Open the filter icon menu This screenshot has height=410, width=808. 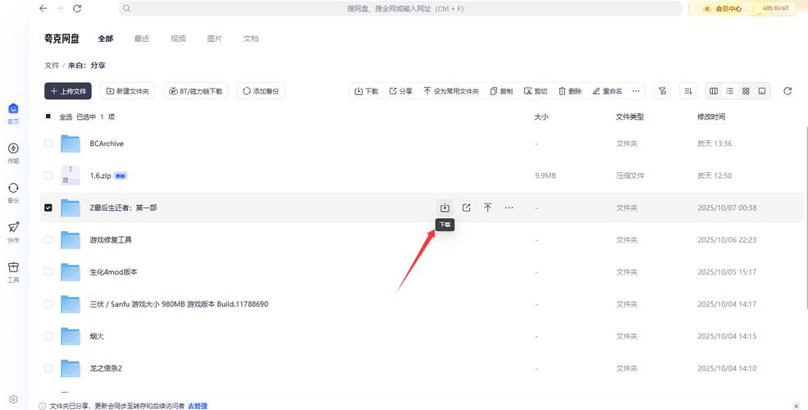click(x=662, y=91)
